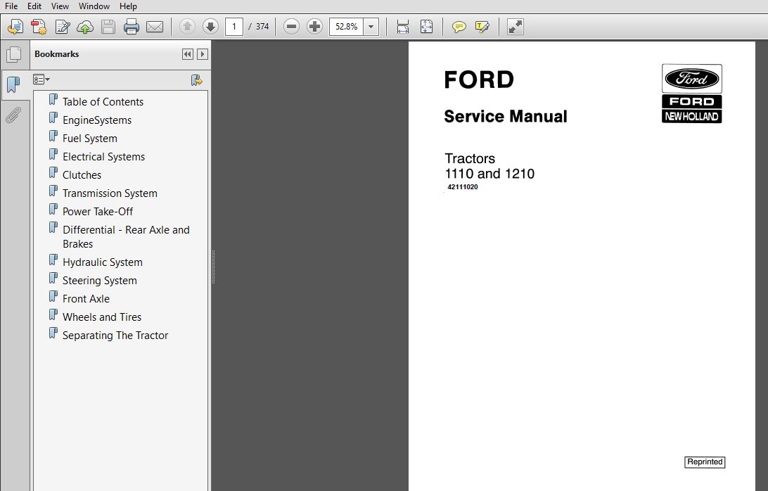The height and width of the screenshot is (491, 768).
Task: Click the Service Manual heading text
Action: click(x=506, y=117)
